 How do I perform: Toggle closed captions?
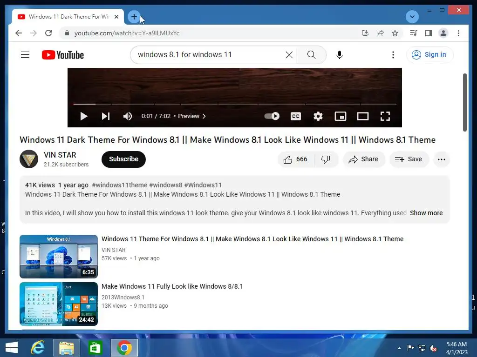pos(296,116)
